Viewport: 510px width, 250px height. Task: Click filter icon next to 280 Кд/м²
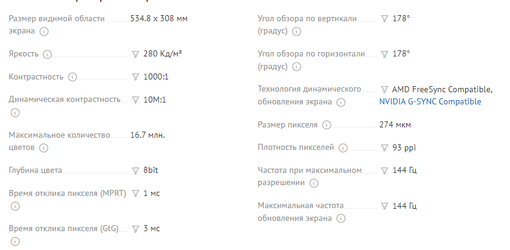[135, 54]
